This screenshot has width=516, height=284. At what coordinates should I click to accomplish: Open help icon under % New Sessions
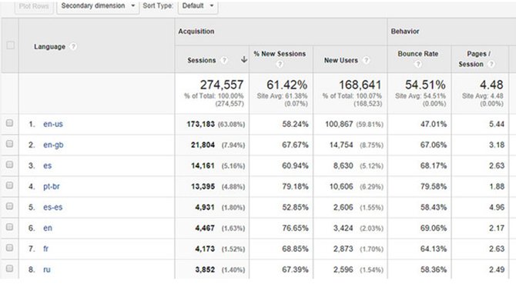click(x=280, y=64)
